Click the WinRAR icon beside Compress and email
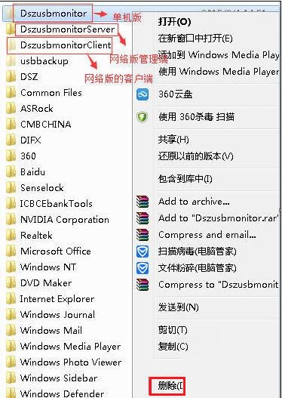Image resolution: width=282 pixels, height=398 pixels. [143, 235]
